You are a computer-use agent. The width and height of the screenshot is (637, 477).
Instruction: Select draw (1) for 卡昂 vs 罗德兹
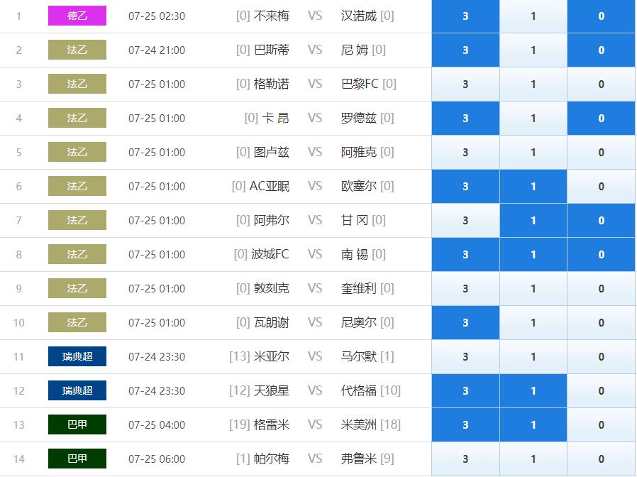pos(533,119)
